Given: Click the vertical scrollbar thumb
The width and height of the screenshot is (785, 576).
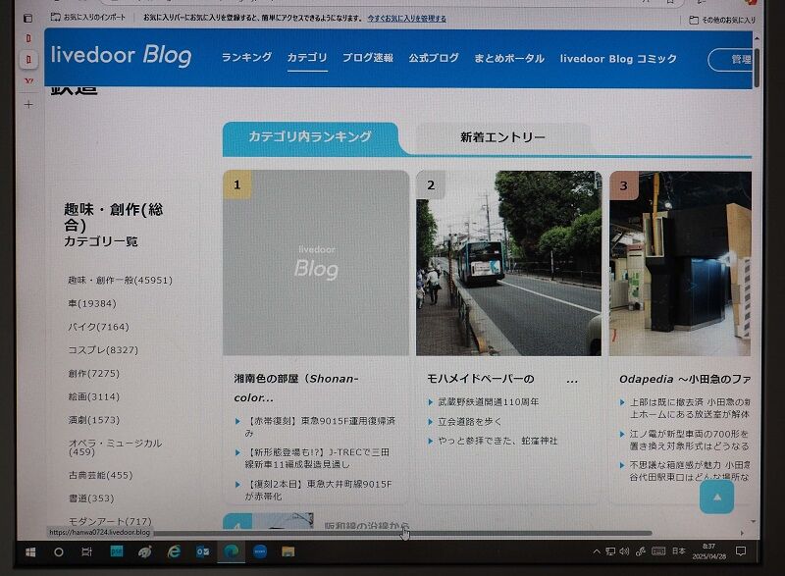Looking at the screenshot, I should pos(757,68).
